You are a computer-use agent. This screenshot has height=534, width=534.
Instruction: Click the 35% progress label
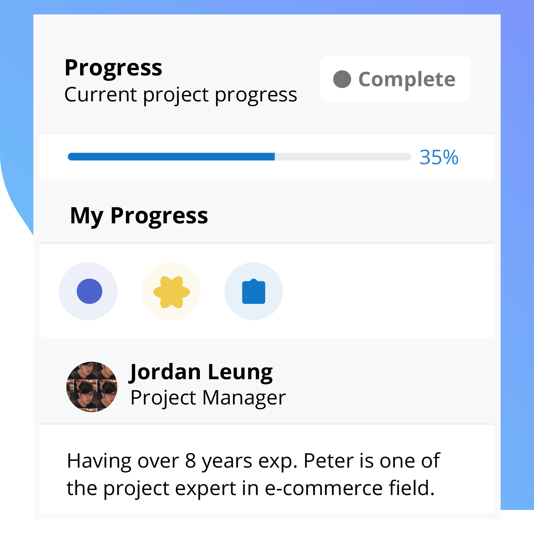click(x=439, y=157)
